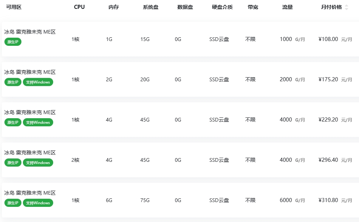Click 支持Windows badge in ¥229.20 row
The image size is (359, 222).
pos(38,122)
